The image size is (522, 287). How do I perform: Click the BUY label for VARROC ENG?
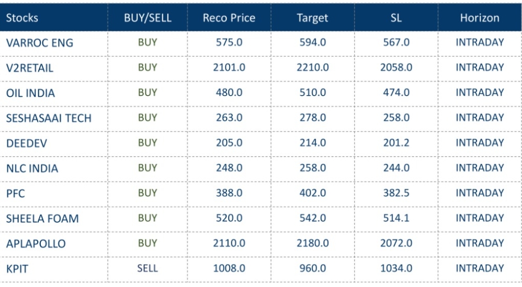[147, 42]
